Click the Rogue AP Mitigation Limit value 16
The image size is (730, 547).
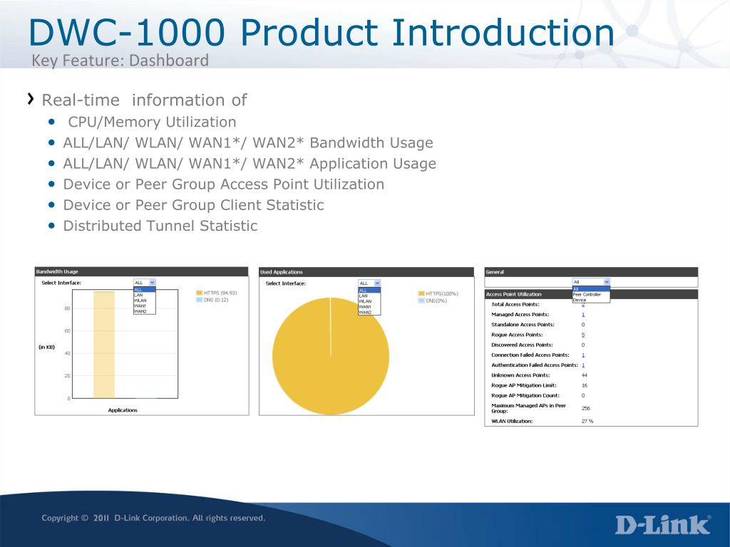585,385
